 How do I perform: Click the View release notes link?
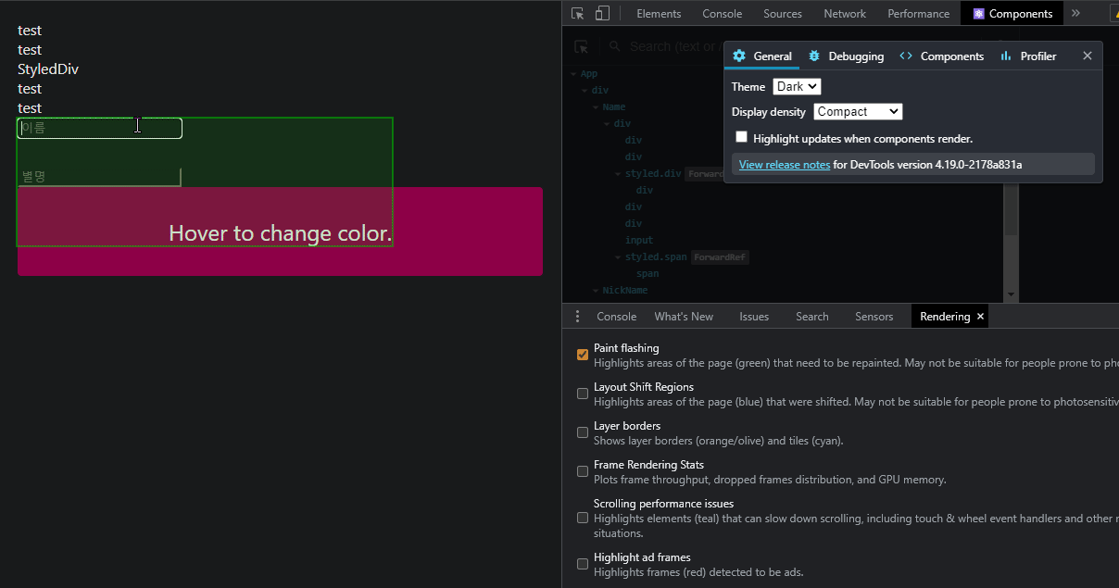point(784,165)
